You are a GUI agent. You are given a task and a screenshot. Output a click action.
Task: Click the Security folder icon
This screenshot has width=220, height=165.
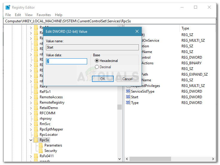41,151
